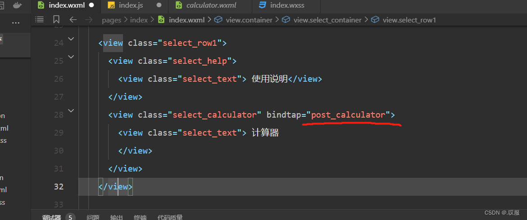Select the pages breadcrumb
527x220 pixels.
click(x=112, y=20)
